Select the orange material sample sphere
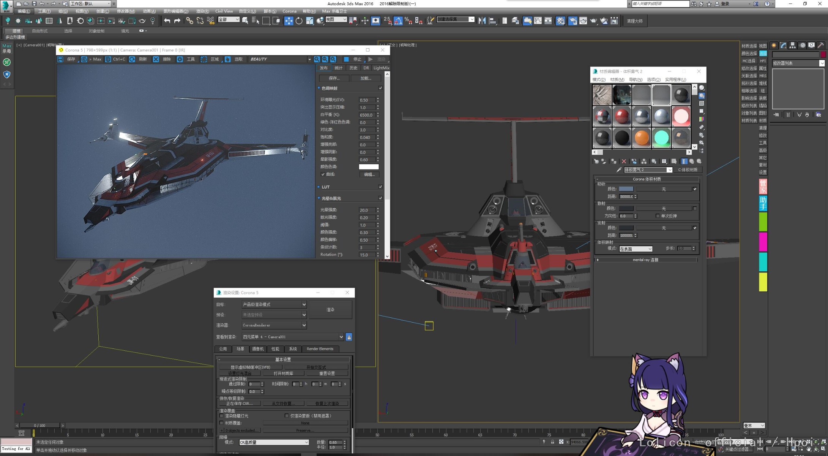 tap(642, 138)
